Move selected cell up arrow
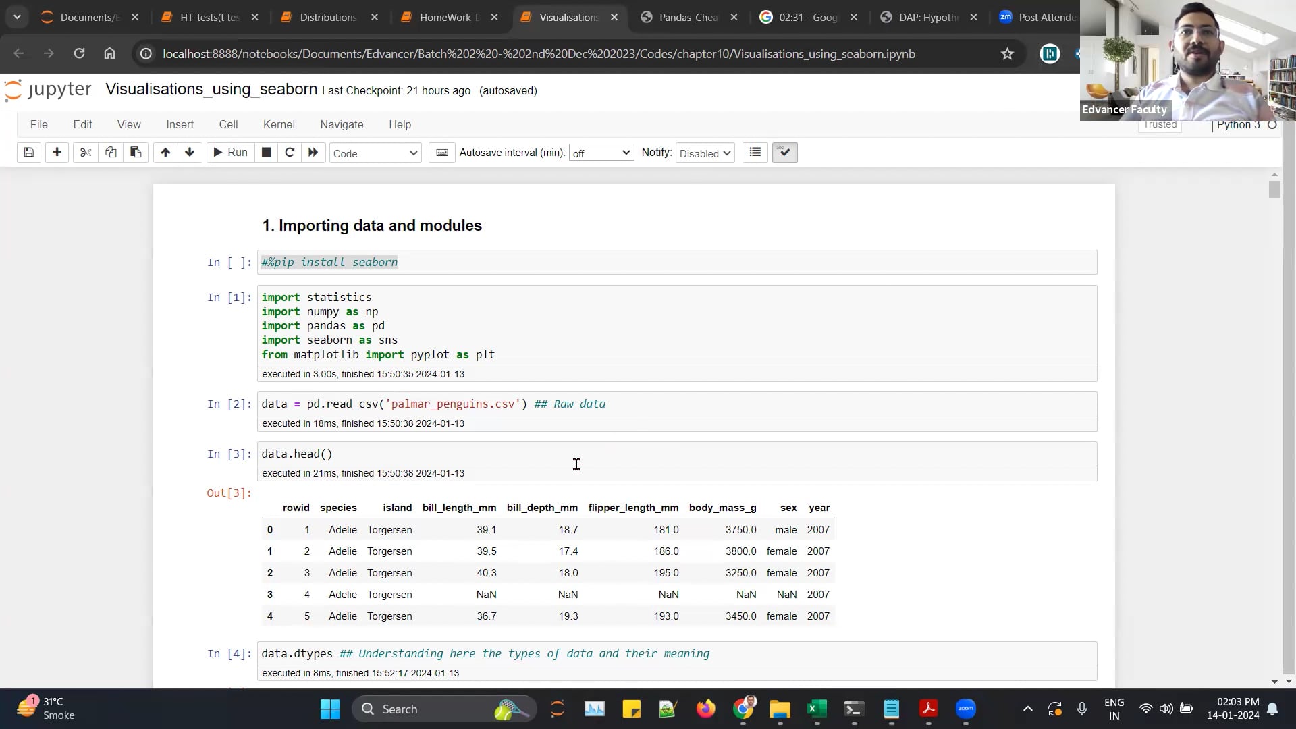 (x=165, y=153)
